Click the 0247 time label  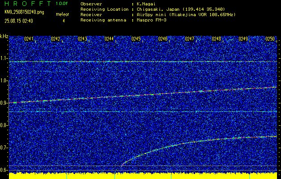(189, 39)
